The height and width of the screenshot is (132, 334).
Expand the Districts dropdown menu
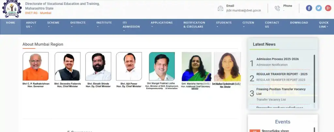click(x=78, y=25)
